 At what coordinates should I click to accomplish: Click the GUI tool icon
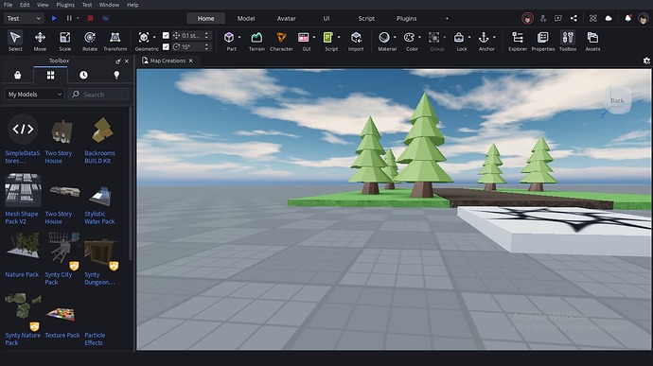tap(303, 38)
